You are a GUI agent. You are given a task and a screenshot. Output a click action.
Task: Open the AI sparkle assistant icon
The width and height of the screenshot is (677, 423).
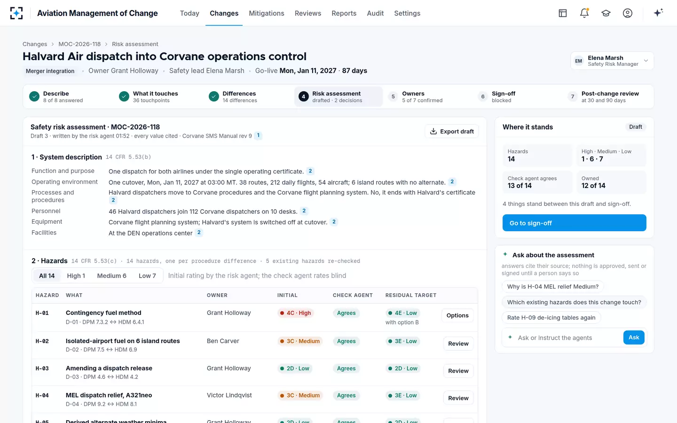(x=658, y=13)
